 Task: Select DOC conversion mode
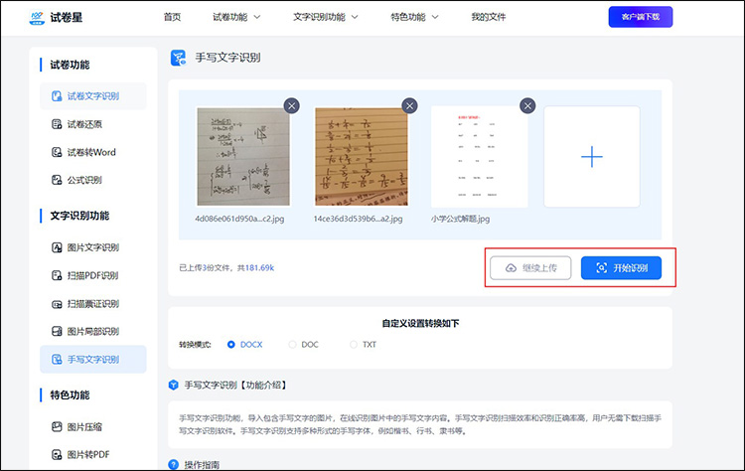[x=292, y=345]
